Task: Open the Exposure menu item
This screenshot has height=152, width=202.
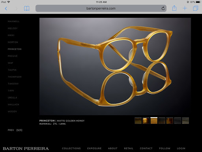Action: tap(94, 148)
